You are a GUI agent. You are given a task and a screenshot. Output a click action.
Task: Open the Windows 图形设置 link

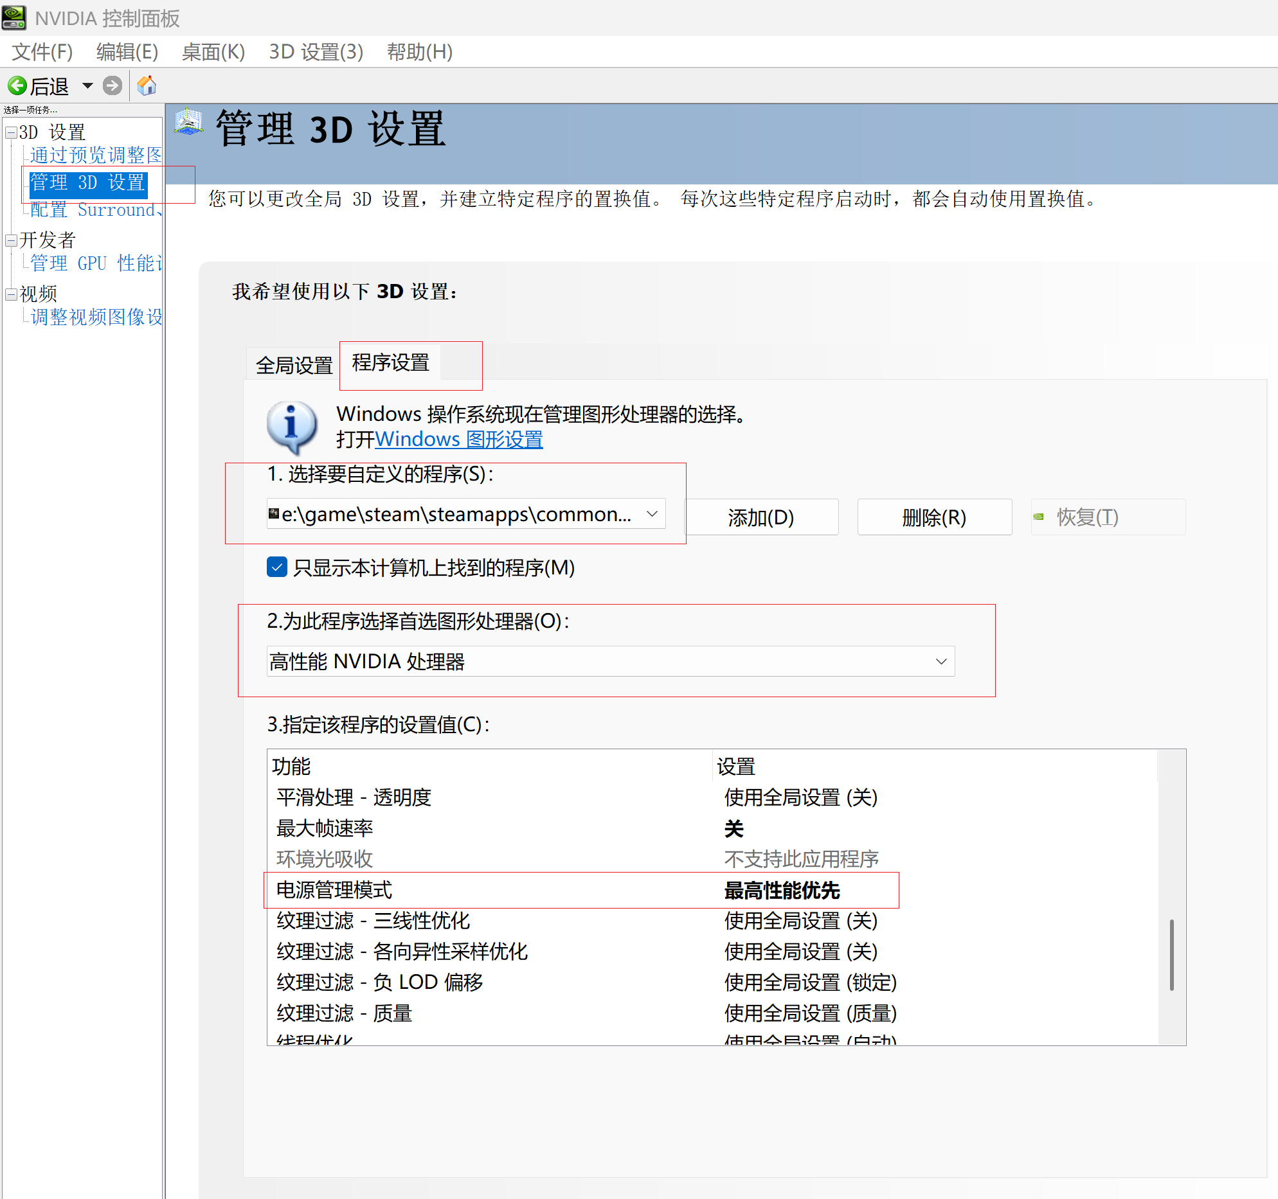point(459,440)
